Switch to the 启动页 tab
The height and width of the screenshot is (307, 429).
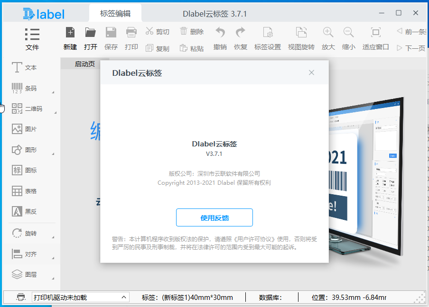pos(85,64)
